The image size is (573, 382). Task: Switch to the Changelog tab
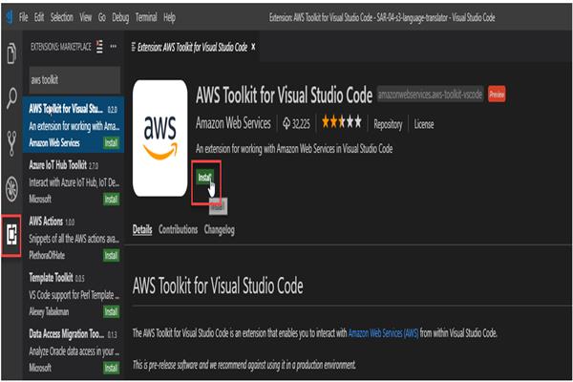(219, 230)
